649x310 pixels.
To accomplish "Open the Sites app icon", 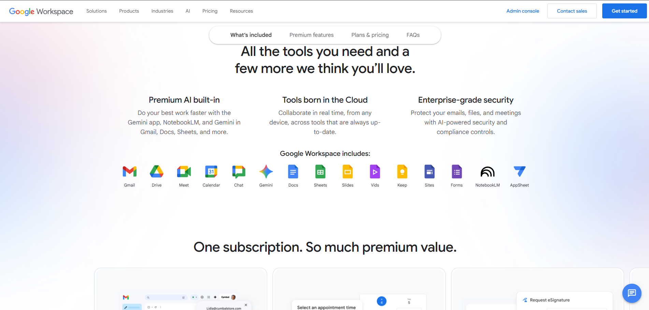I will coord(430,172).
